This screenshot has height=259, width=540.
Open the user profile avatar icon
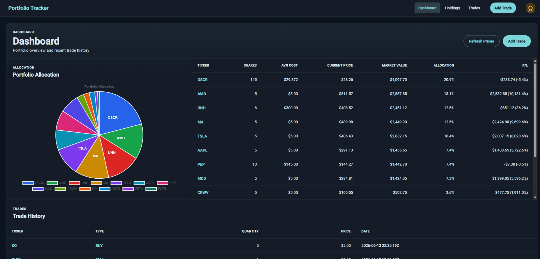click(x=530, y=8)
